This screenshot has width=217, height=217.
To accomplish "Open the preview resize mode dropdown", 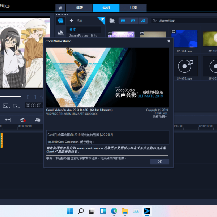I will click(7, 106).
